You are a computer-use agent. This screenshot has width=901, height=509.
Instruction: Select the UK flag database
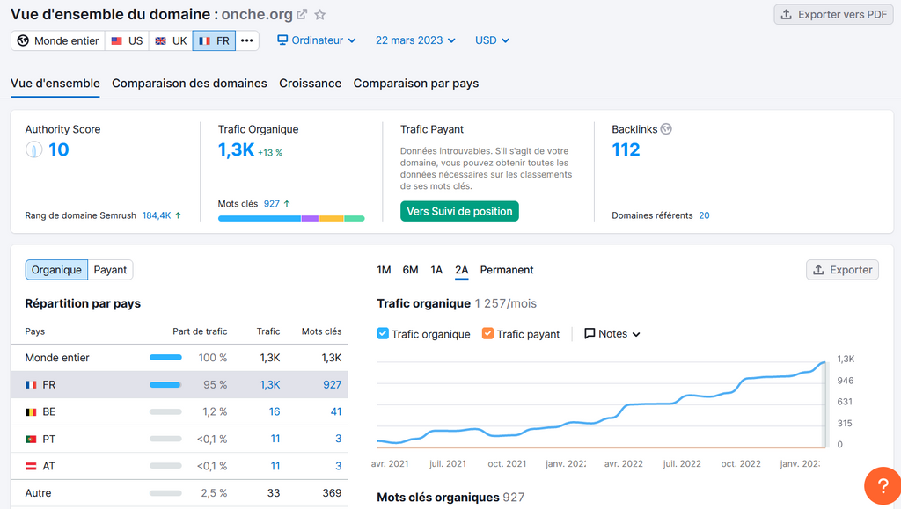coord(171,40)
